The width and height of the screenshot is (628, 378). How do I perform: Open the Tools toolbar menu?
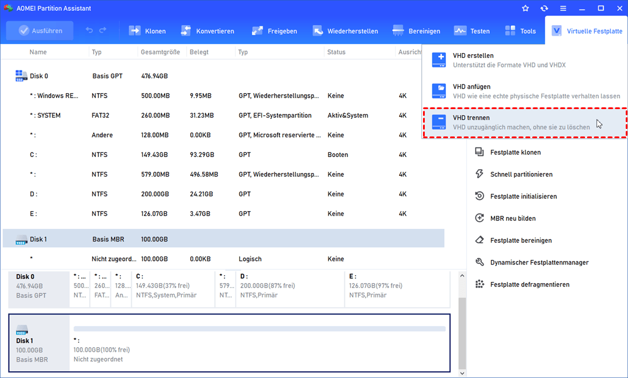coord(520,31)
